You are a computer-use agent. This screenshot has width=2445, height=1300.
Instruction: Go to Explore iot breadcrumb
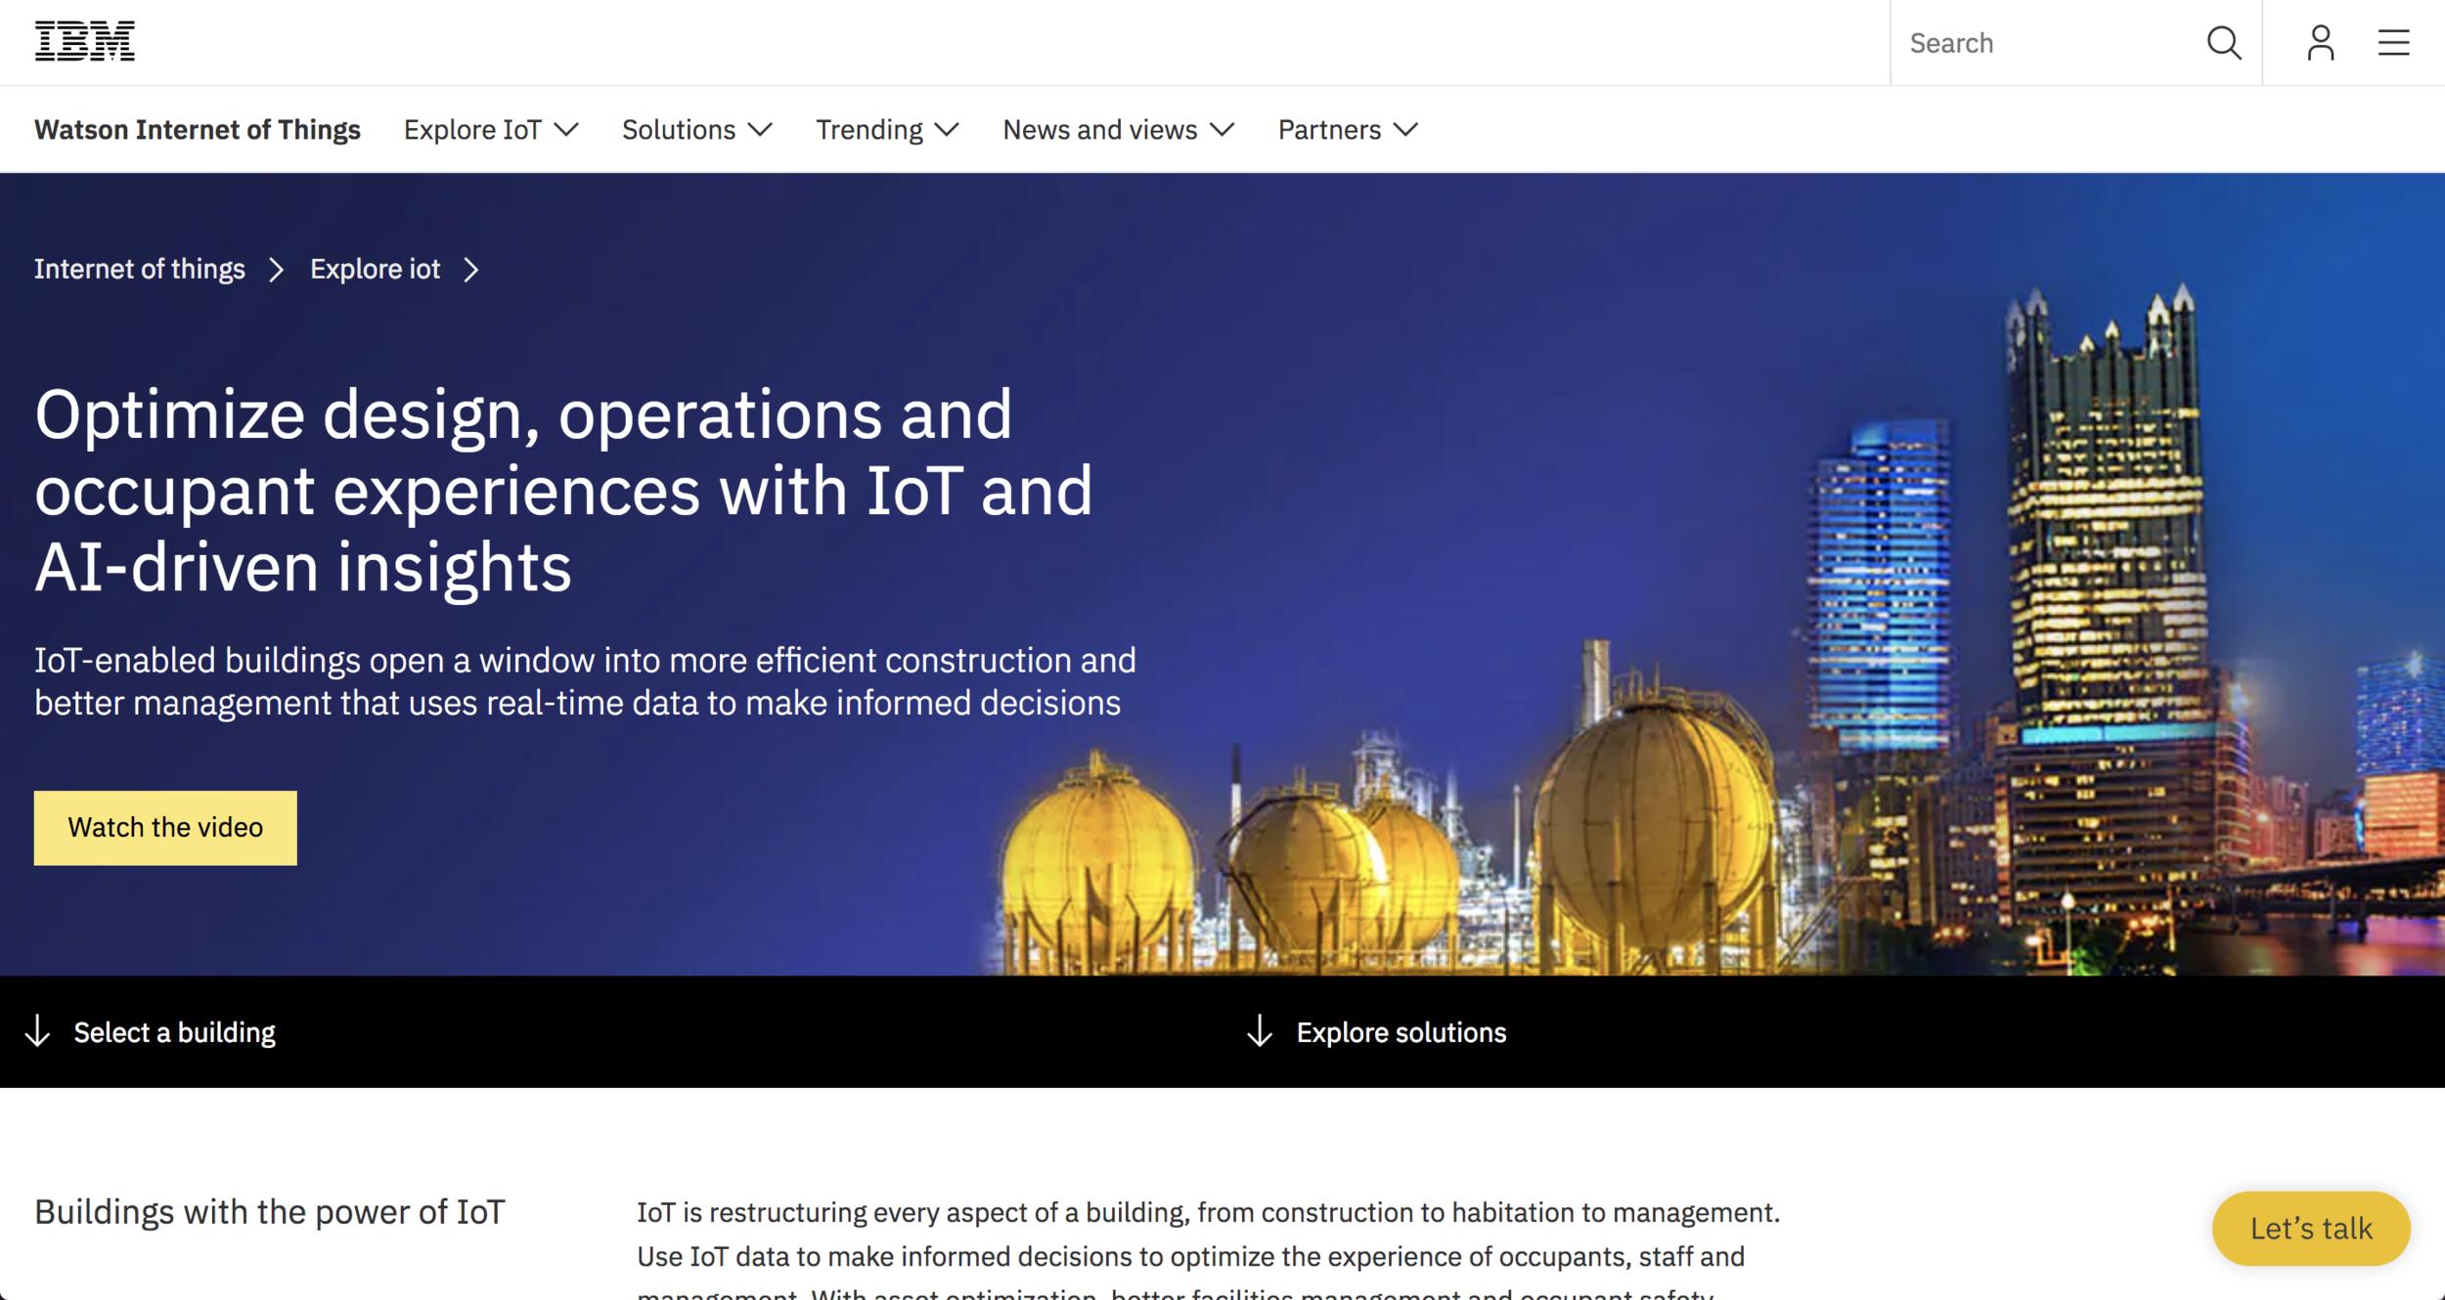pos(375,270)
